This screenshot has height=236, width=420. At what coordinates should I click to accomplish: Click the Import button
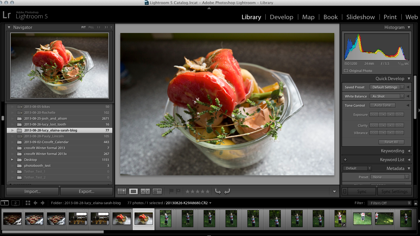pos(33,192)
